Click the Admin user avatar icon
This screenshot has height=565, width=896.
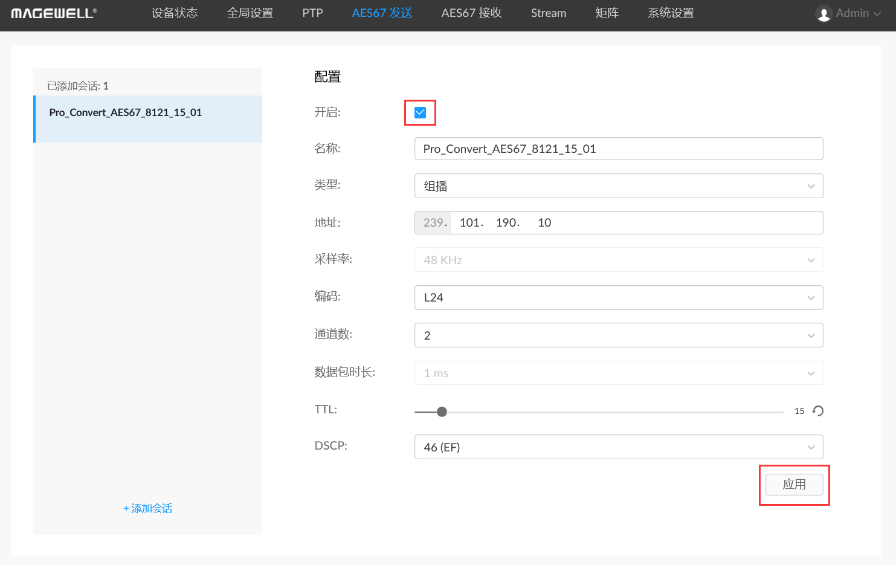point(823,13)
